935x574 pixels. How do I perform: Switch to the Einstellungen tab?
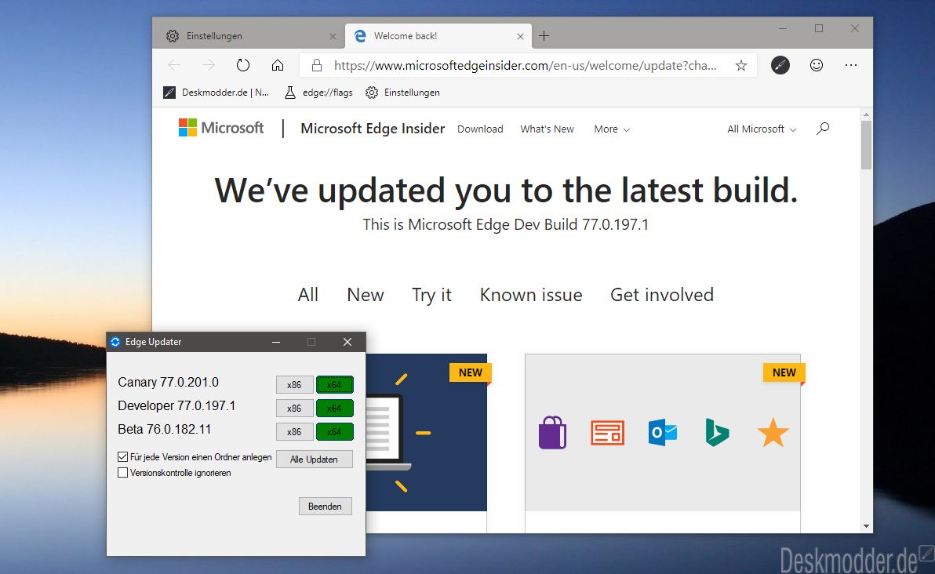(x=247, y=36)
